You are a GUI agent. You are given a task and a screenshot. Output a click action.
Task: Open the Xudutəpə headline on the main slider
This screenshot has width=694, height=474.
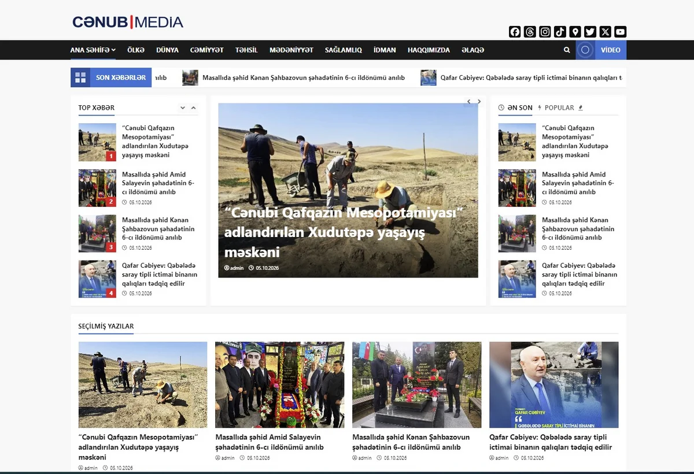[345, 232]
